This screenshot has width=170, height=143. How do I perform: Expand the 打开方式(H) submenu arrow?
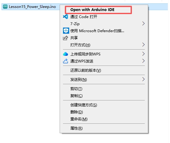click(143, 45)
